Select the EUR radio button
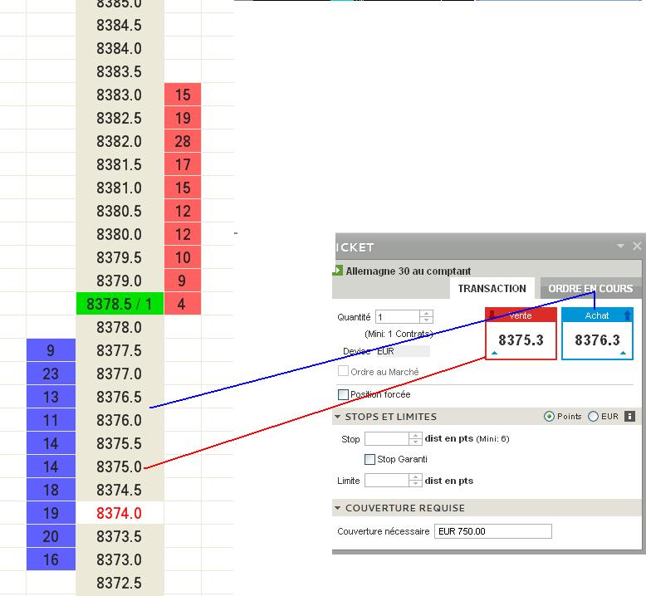 coord(593,417)
